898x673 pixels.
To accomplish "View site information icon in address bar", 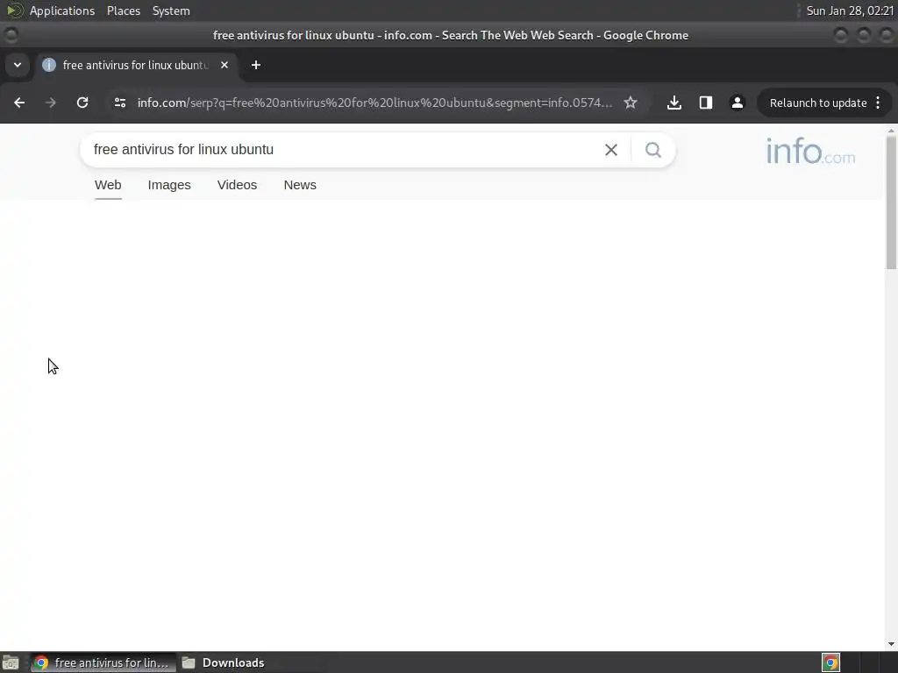I will 119,103.
